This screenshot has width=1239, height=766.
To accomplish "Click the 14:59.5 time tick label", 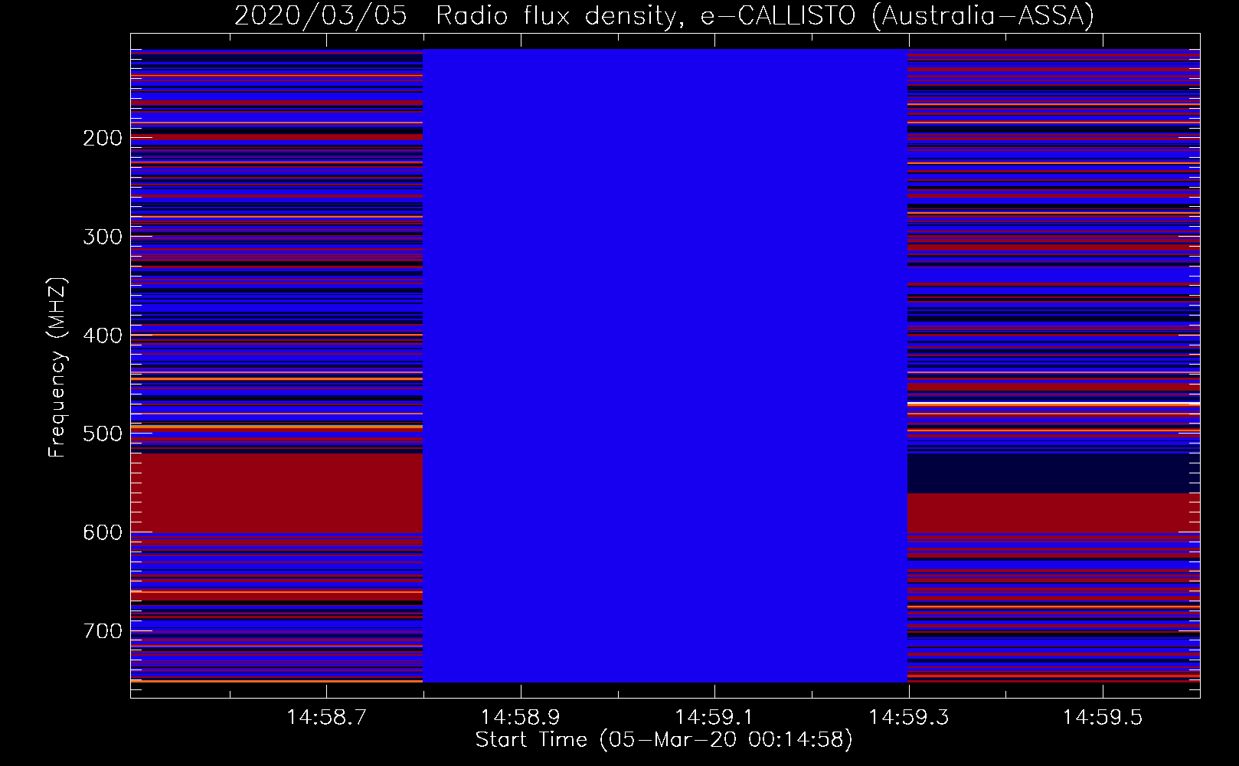I will click(1103, 718).
